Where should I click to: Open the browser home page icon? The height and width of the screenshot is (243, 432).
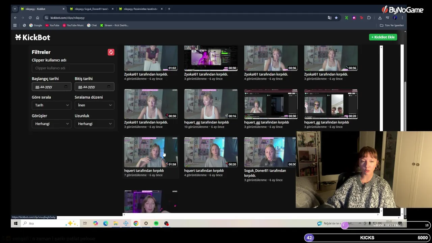tap(37, 18)
